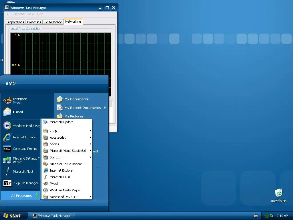Switch to the Processes tab

pyautogui.click(x=34, y=22)
